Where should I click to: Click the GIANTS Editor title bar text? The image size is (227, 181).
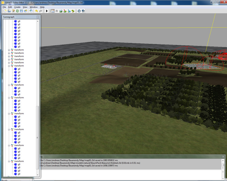[44, 3]
